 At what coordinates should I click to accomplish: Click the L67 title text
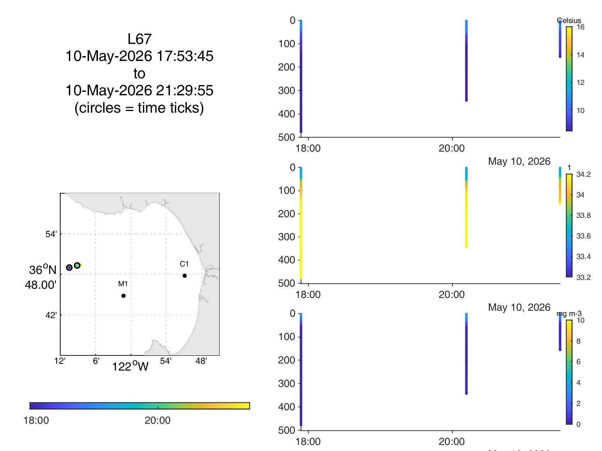click(139, 39)
